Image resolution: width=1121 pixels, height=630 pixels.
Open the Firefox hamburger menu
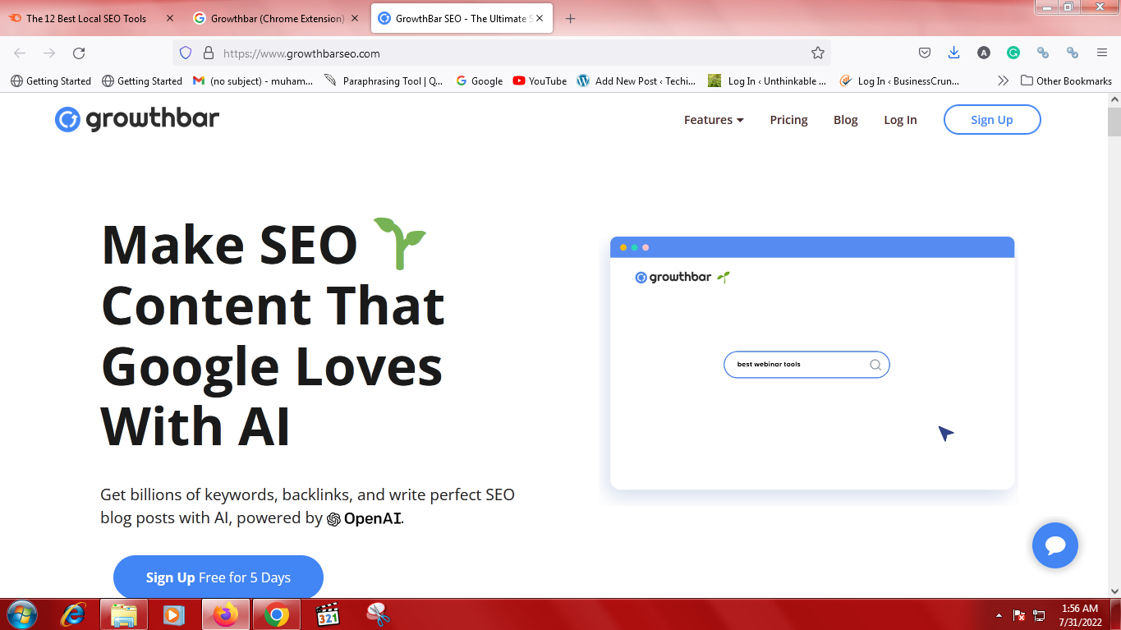[x=1102, y=53]
